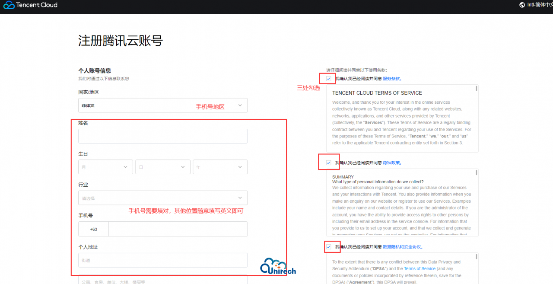Click the 街道 street address input
Viewport: 553px width, 284px height.
point(162,260)
